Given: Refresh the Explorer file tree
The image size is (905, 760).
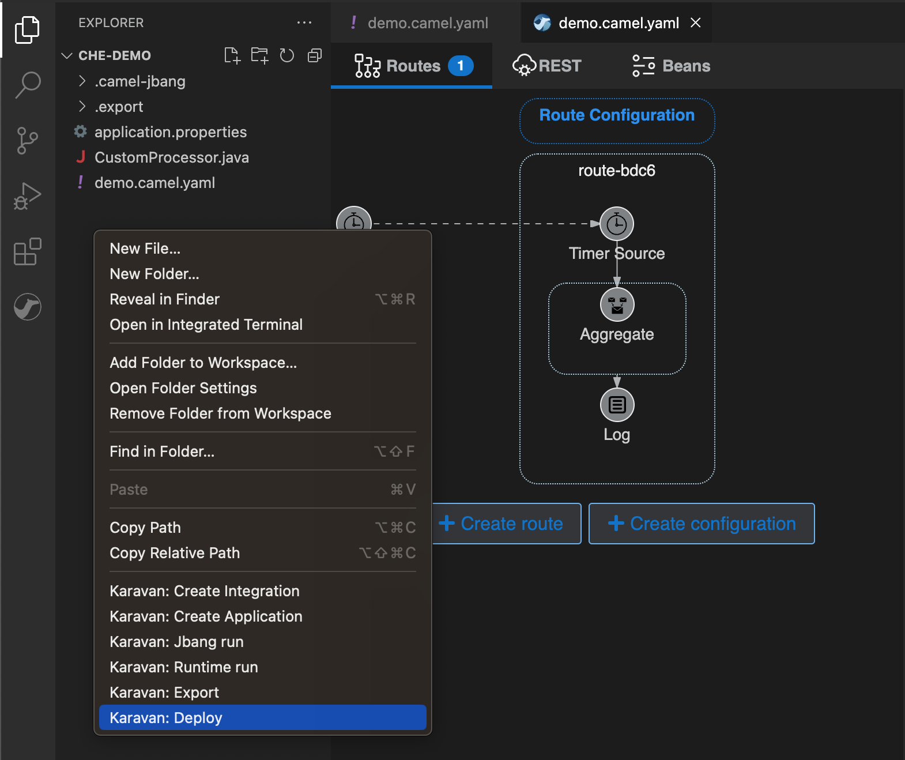Looking at the screenshot, I should (x=287, y=55).
